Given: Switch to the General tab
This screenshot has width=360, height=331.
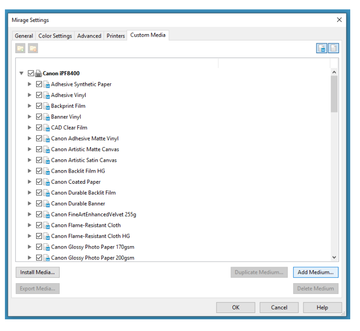Looking at the screenshot, I should click(24, 36).
